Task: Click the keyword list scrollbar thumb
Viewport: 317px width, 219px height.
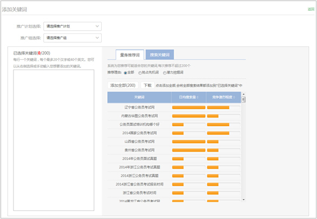Action: point(243,100)
